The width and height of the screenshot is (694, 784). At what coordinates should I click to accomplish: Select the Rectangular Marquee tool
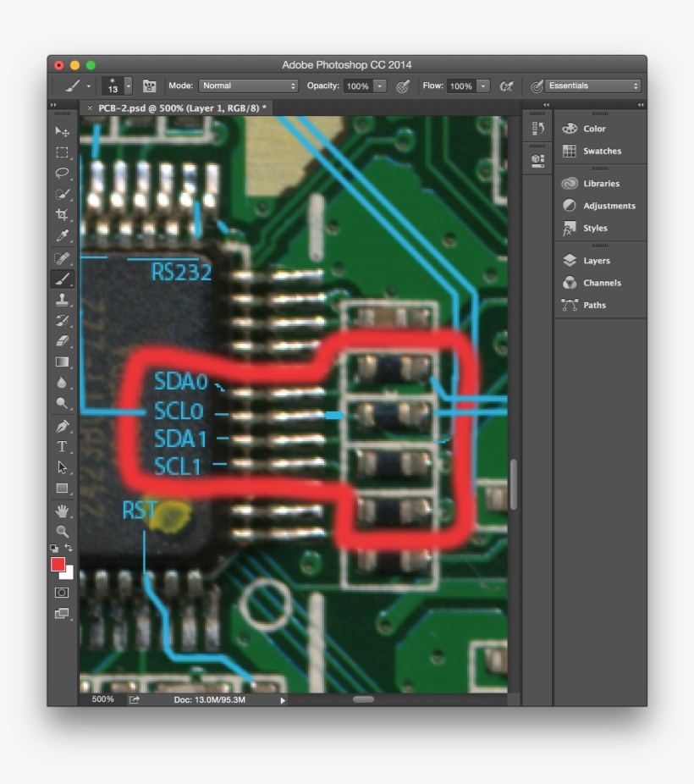coord(59,152)
